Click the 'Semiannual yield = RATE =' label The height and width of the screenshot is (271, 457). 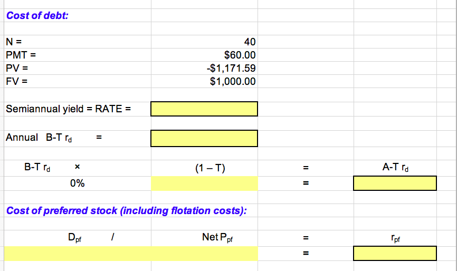point(68,109)
